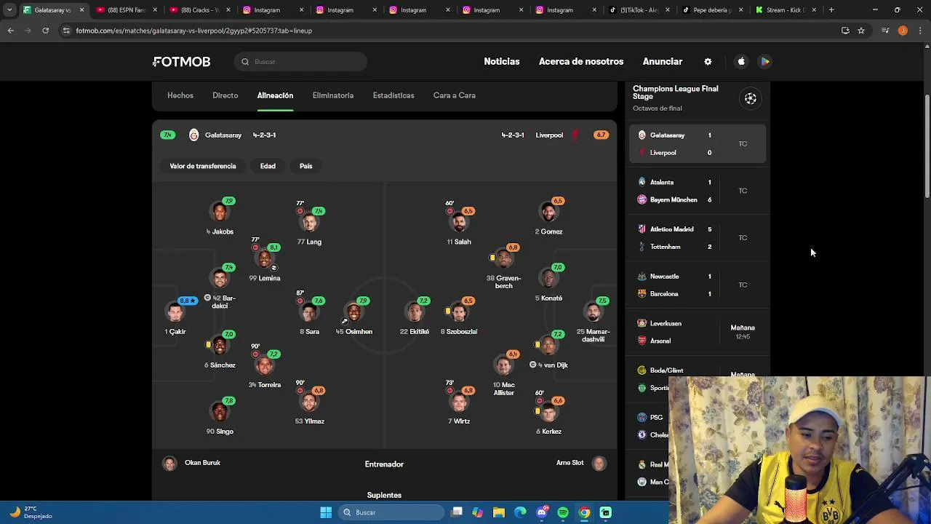Click Singo player photo
Image resolution: width=931 pixels, height=524 pixels.
[x=220, y=413]
